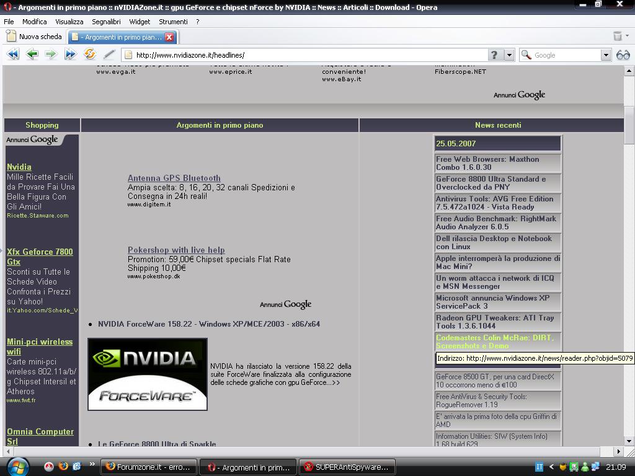Launch Firefox from quick launch bar
Viewport: 635px width, 476px height.
63,466
